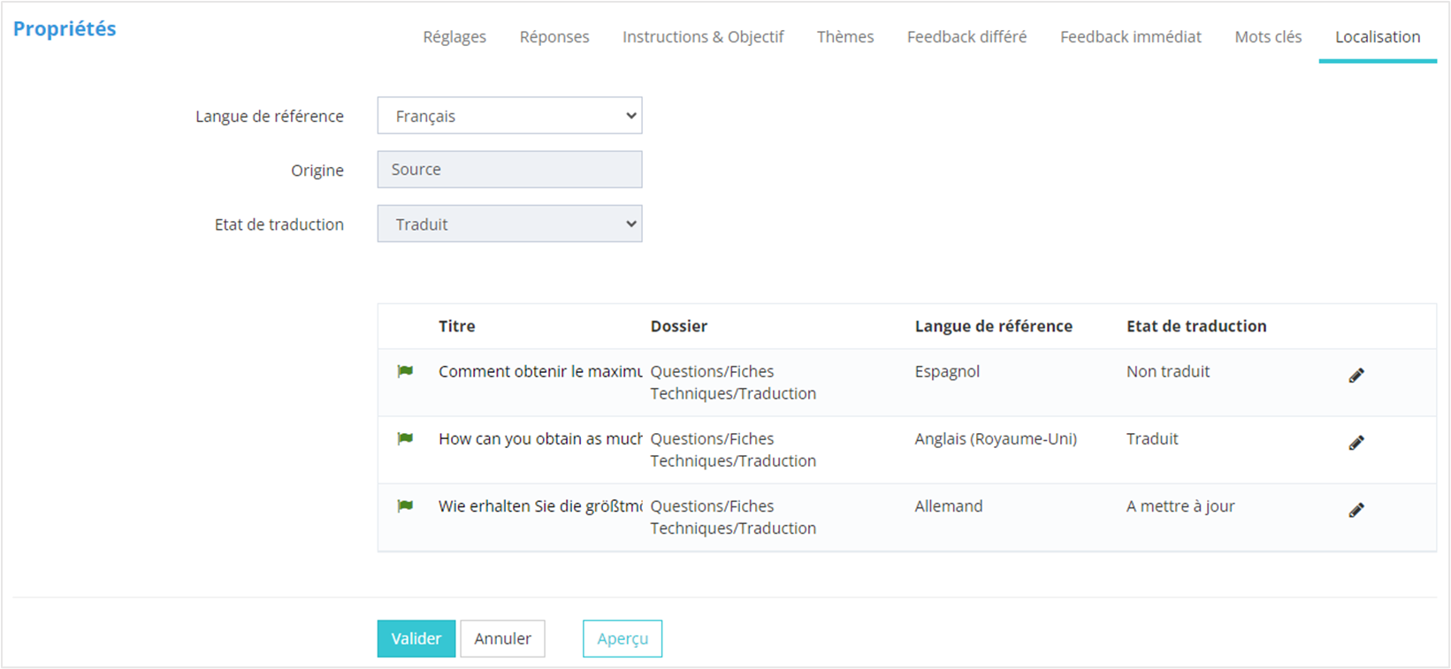Go to the Instructions & Objectif tab
The width and height of the screenshot is (1451, 669).
[703, 37]
